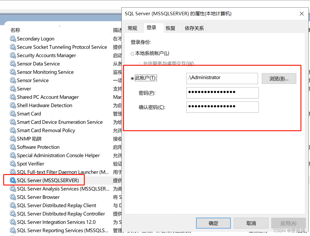Click the Smart Card Device Enumeration Service icon

coord(13,122)
